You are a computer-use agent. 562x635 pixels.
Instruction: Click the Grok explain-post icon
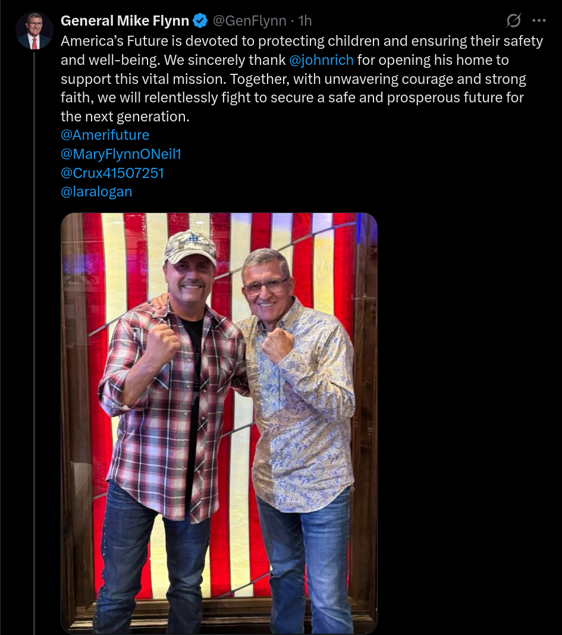click(513, 20)
